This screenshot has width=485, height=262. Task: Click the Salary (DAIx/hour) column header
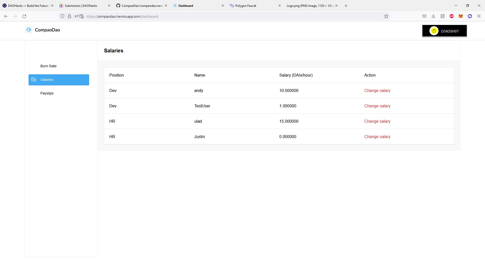296,75
